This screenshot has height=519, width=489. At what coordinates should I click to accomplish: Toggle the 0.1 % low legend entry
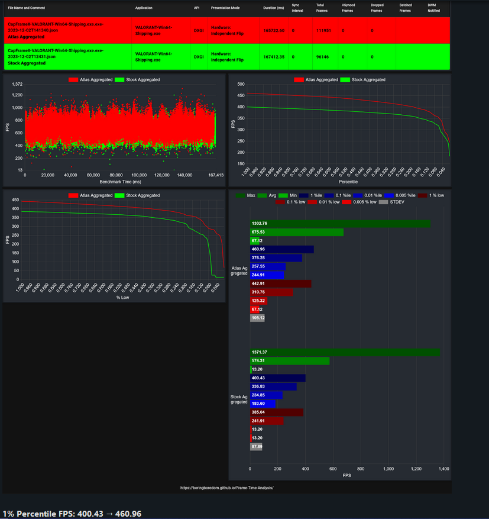click(x=280, y=201)
